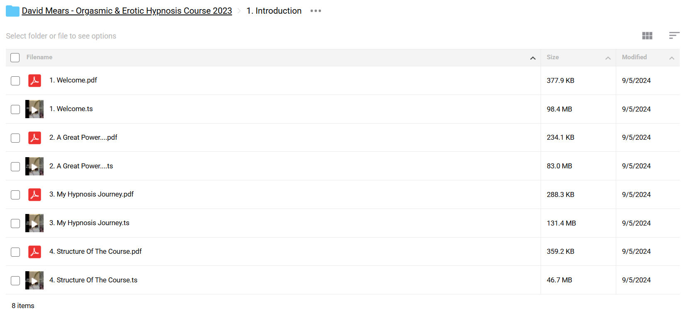This screenshot has height=311, width=693.
Task: Play the 1. Welcome.ts video thumbnail
Action: coord(34,109)
